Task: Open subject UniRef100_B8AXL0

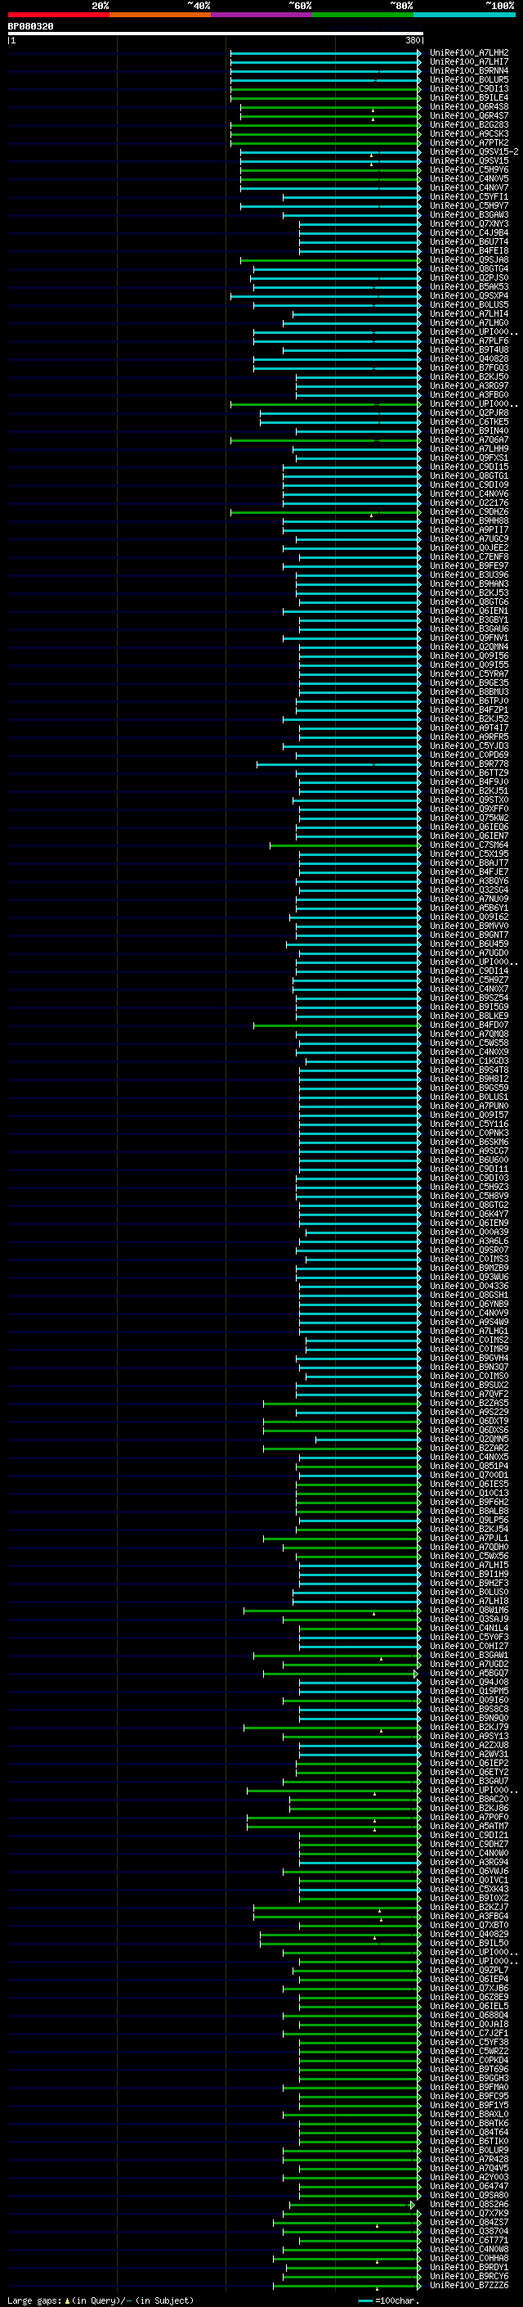Action: pos(468,2114)
